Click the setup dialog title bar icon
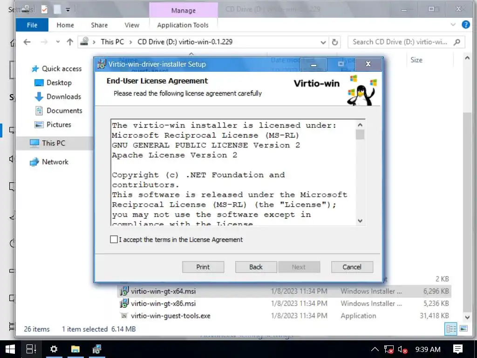The width and height of the screenshot is (477, 358). click(101, 64)
